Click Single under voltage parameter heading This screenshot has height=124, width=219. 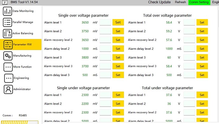[x=83, y=88]
